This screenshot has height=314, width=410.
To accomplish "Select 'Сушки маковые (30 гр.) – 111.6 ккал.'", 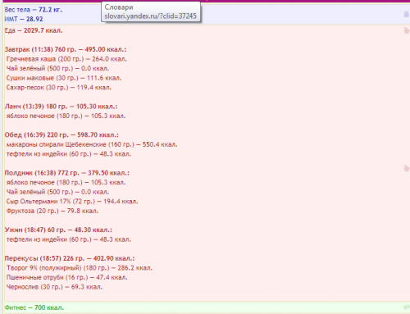I will [64, 78].
